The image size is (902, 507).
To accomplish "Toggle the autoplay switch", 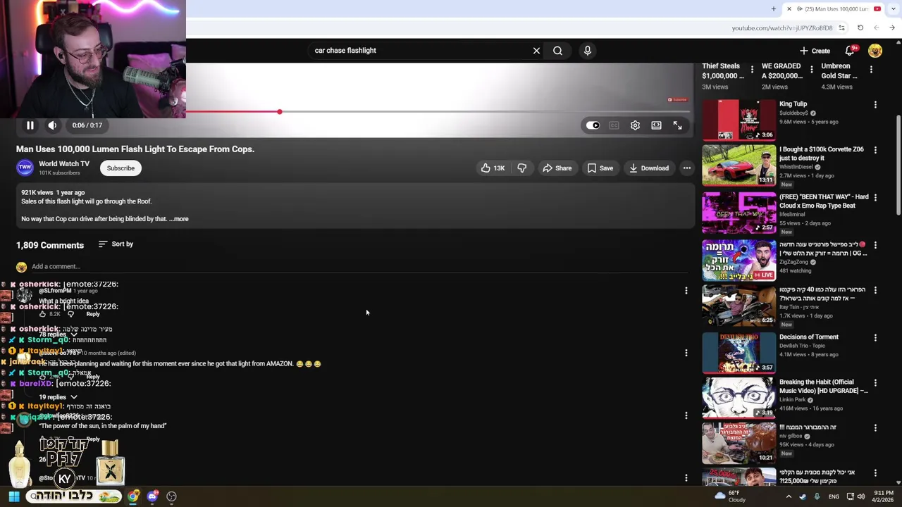I will pos(593,125).
